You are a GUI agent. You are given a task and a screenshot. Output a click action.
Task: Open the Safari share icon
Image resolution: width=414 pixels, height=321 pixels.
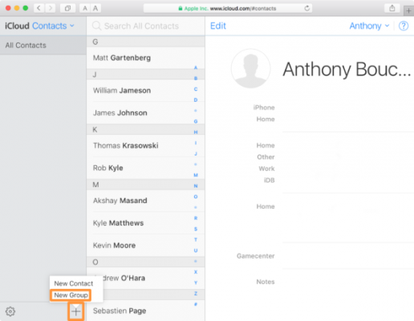click(x=392, y=8)
